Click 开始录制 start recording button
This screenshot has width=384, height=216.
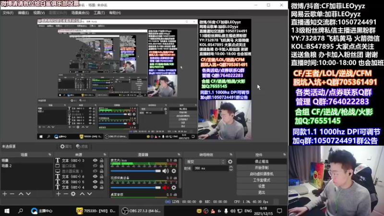(262, 168)
